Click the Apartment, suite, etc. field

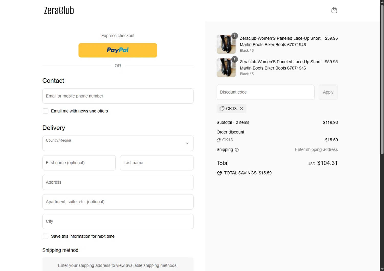pyautogui.click(x=118, y=202)
